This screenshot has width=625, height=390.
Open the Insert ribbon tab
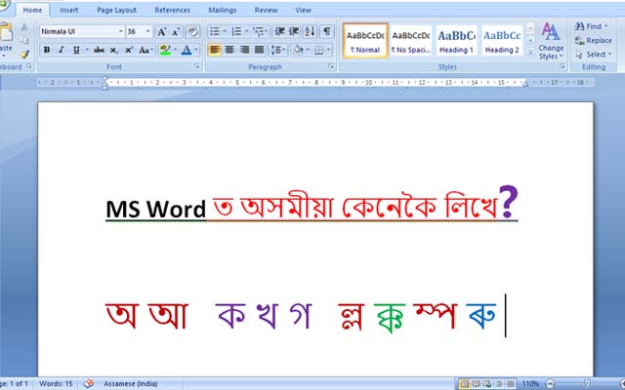[x=69, y=10]
